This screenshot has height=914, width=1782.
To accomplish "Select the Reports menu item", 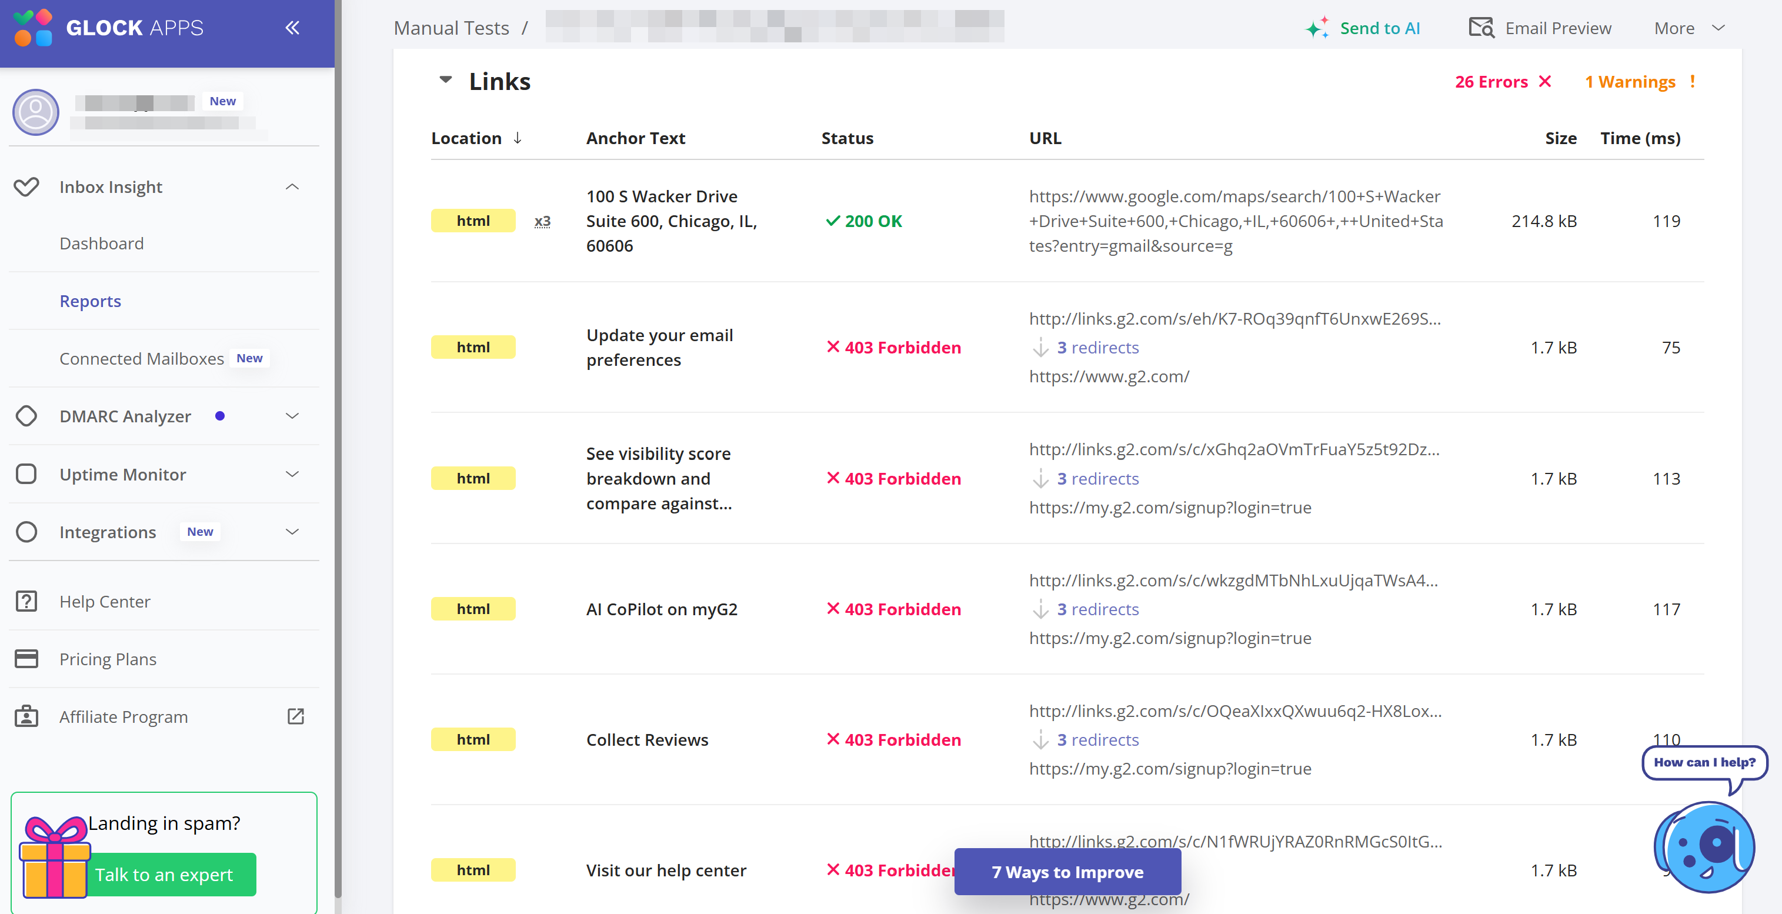I will (90, 301).
